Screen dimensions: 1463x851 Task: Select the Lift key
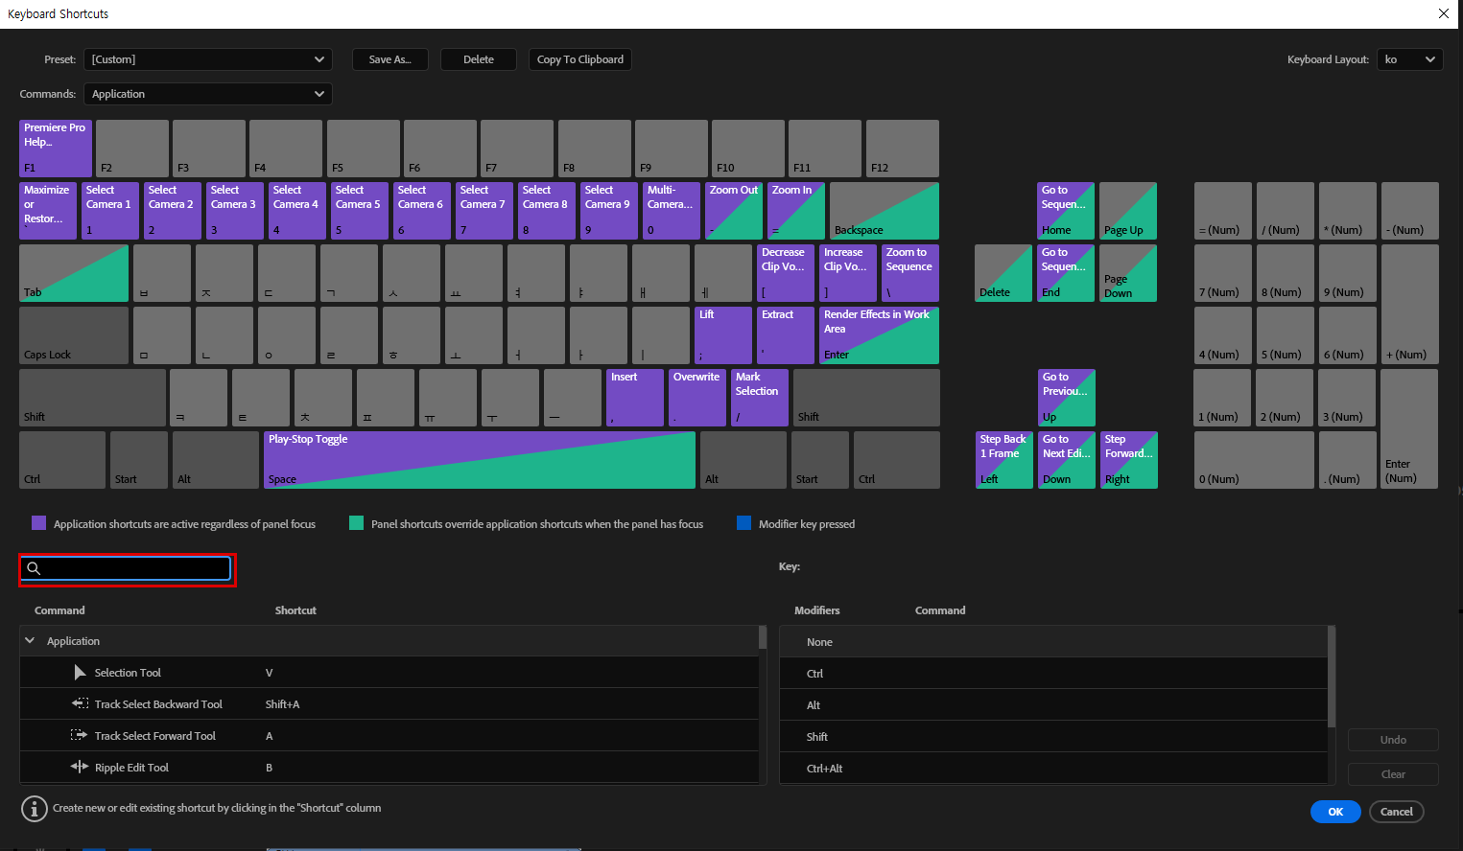coord(723,335)
